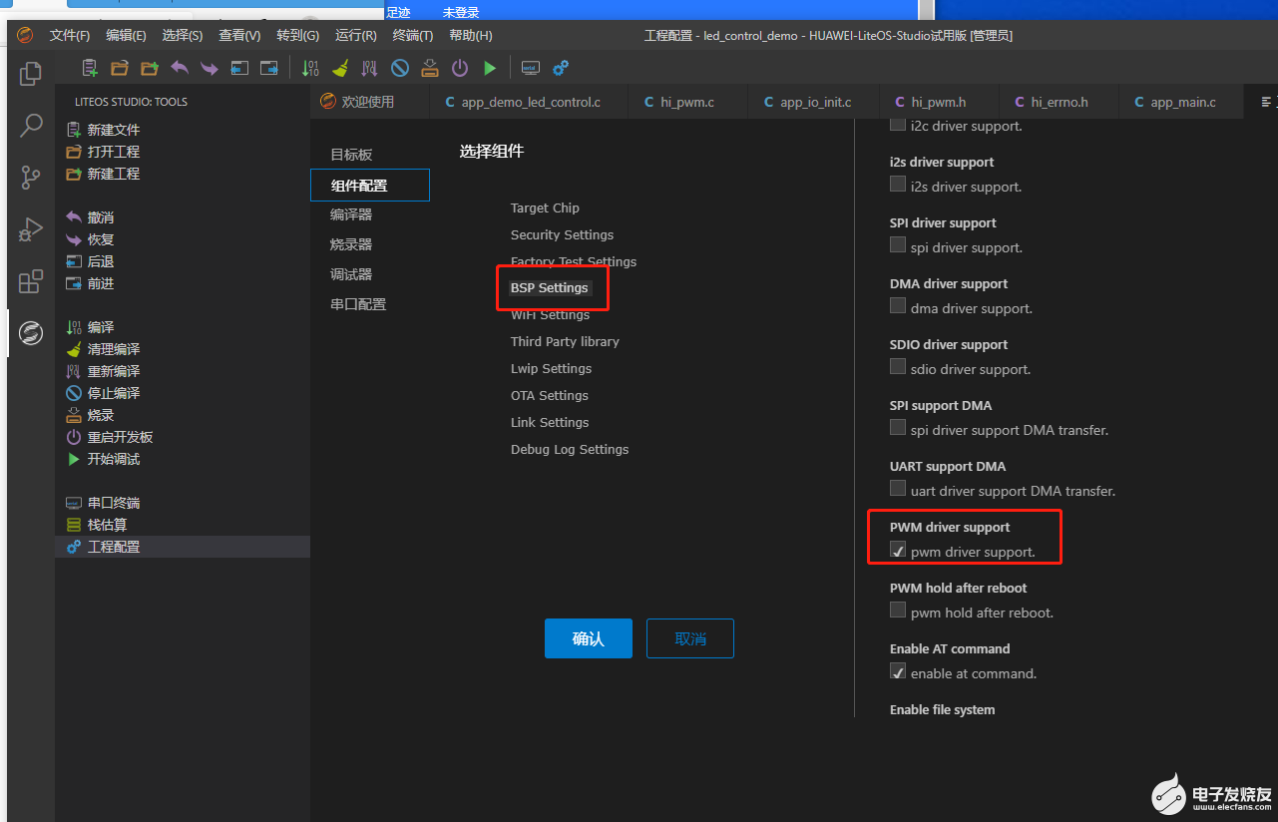Switch to the hi_pwm.h tab
This screenshot has width=1278, height=822.
point(938,102)
